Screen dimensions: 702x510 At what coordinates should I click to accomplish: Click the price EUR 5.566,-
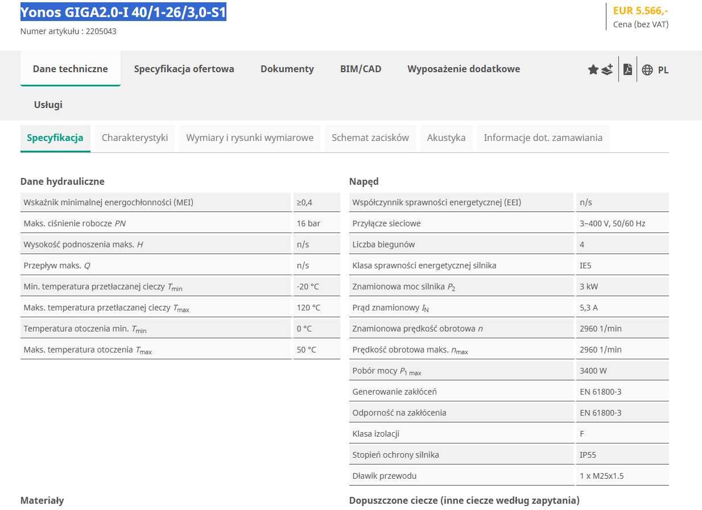pos(641,10)
